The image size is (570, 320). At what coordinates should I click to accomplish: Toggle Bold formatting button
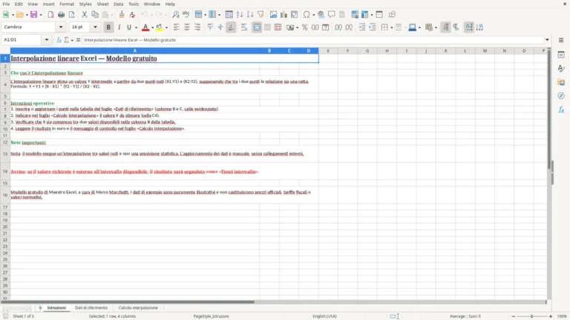click(108, 27)
